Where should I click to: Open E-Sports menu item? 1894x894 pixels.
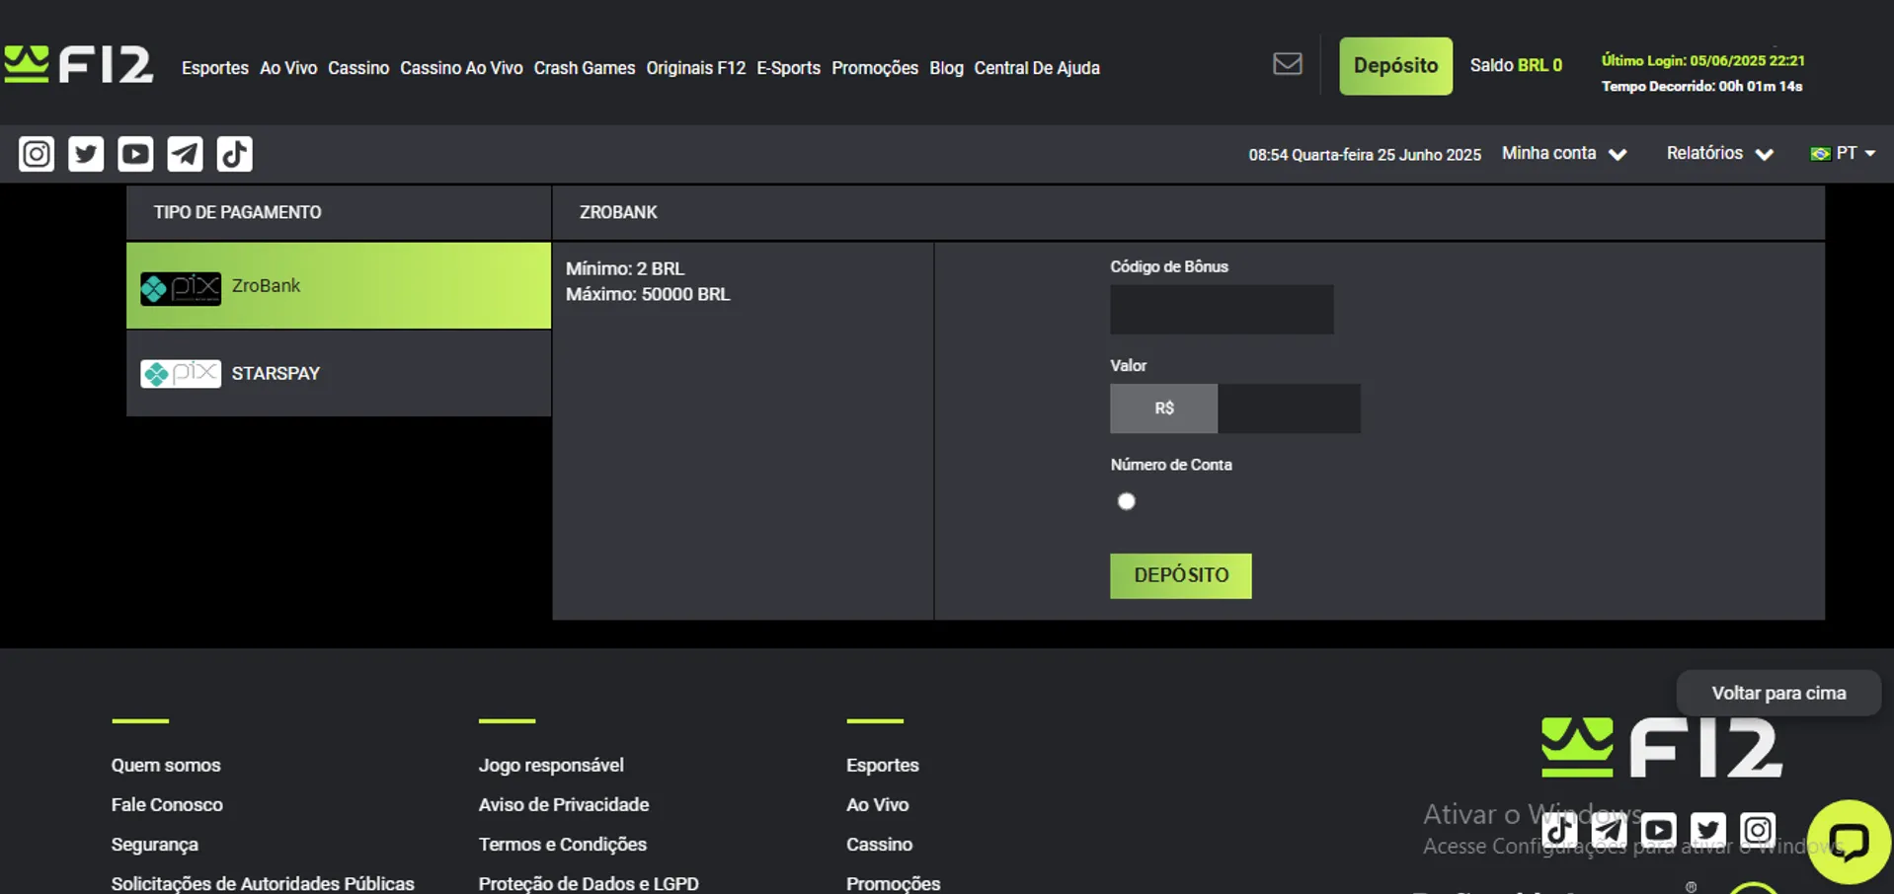click(x=789, y=68)
